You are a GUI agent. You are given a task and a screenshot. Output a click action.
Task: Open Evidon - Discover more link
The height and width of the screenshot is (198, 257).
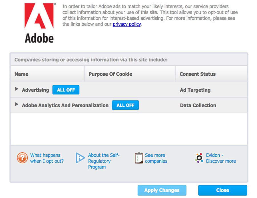(221, 158)
